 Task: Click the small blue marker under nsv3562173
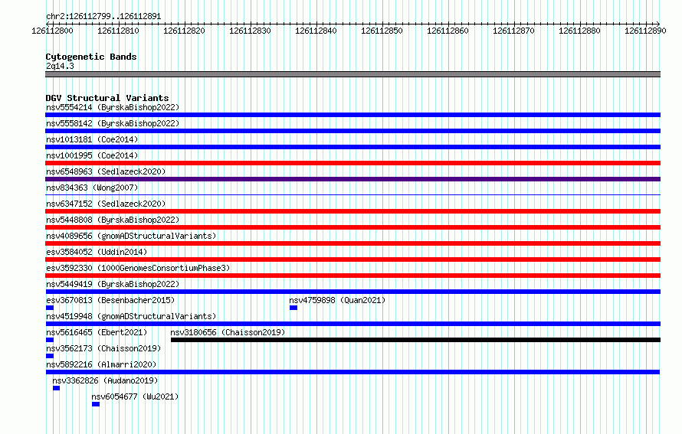(50, 356)
